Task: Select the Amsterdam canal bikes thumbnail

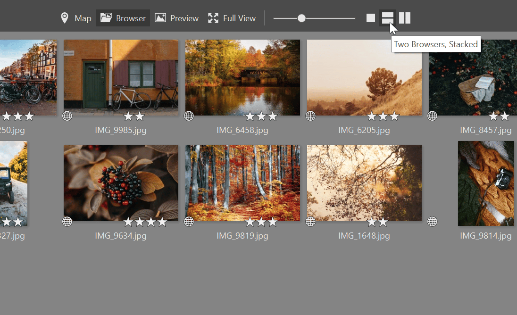Action: (x=28, y=77)
